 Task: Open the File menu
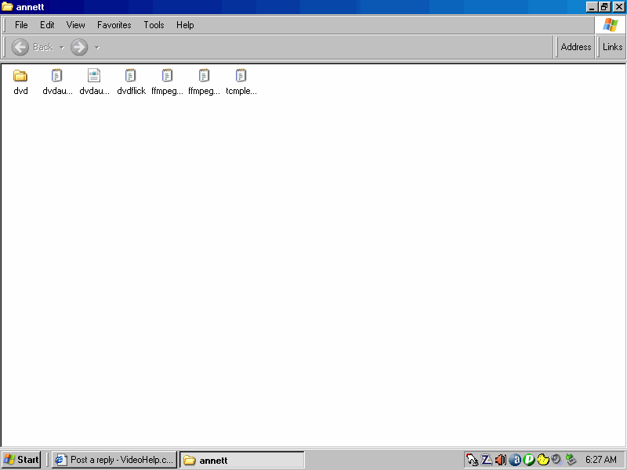tap(21, 25)
